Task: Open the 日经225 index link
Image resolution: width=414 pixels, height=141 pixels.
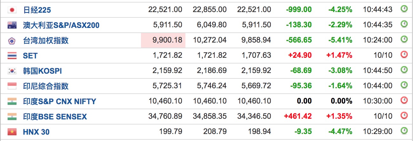Action: pos(37,10)
